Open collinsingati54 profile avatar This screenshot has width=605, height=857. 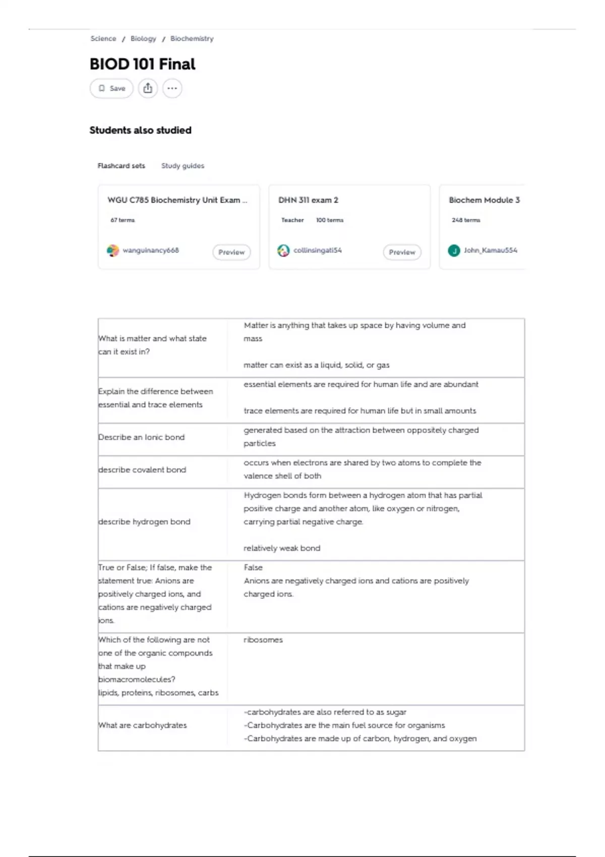[x=283, y=251]
